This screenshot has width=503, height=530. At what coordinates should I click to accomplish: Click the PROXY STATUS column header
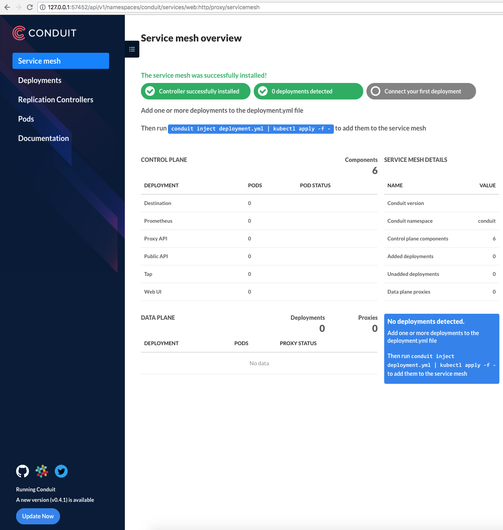(298, 344)
